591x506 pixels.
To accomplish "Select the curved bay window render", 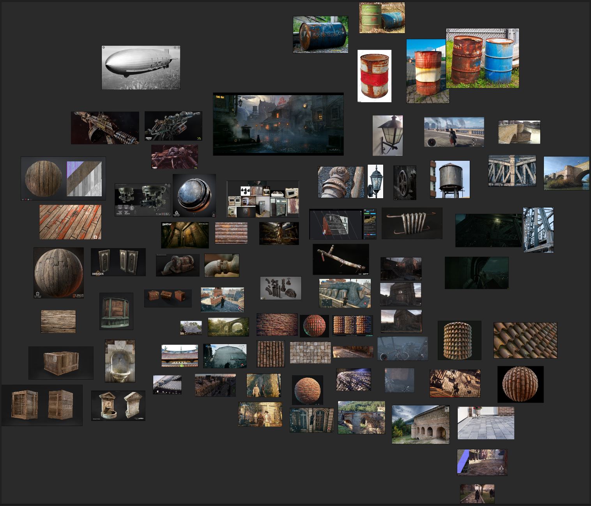I will [x=116, y=311].
